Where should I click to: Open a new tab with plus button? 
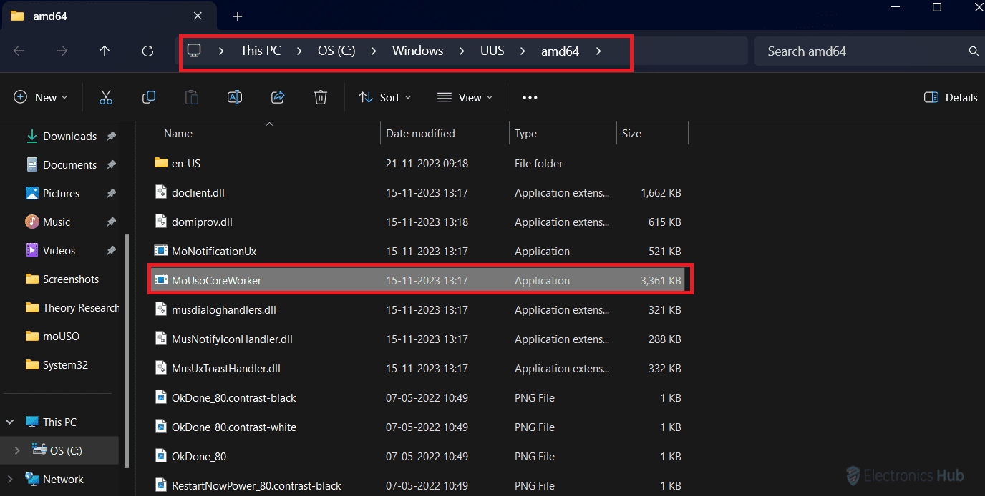click(238, 16)
